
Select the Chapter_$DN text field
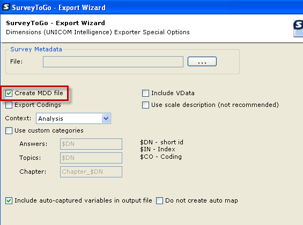91,172
